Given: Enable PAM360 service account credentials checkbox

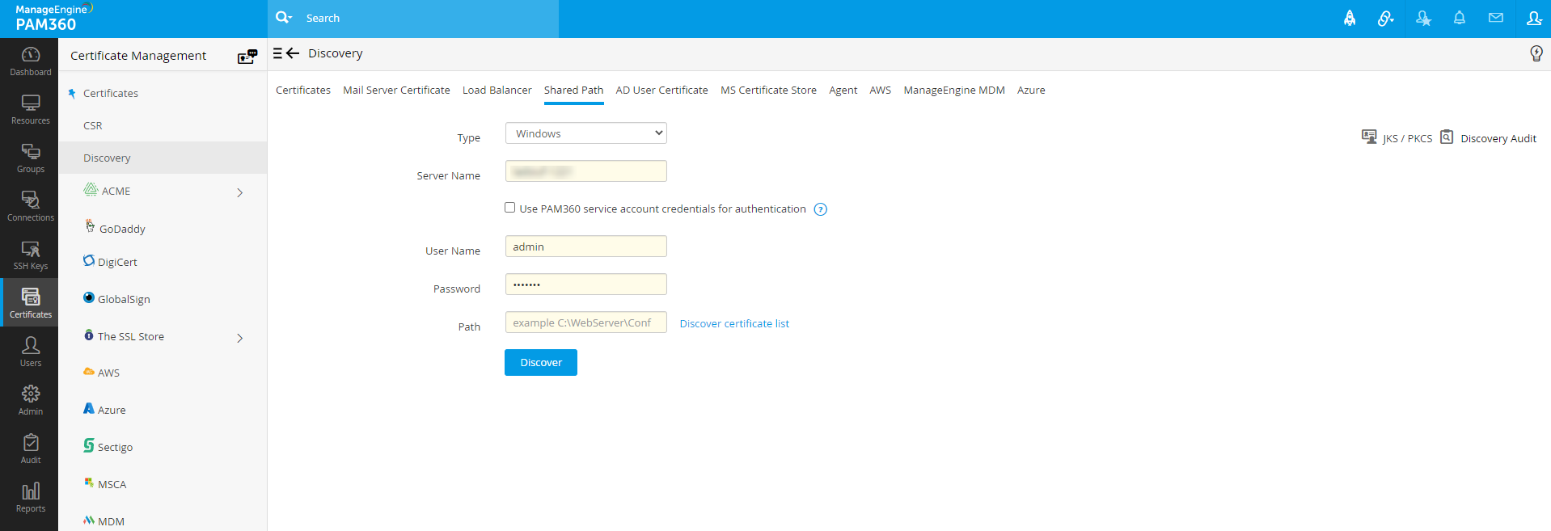Looking at the screenshot, I should pos(509,208).
